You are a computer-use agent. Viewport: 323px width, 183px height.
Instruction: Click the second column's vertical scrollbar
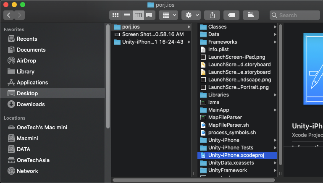(x=280, y=95)
